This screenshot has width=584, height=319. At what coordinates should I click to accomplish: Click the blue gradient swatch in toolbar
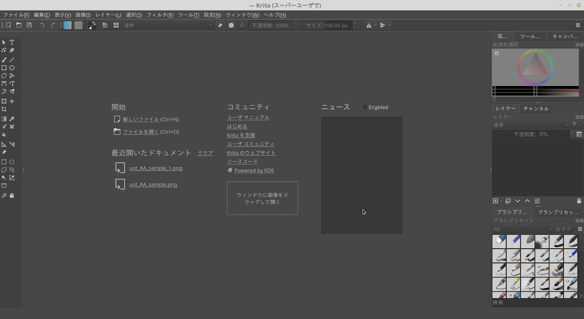(68, 25)
